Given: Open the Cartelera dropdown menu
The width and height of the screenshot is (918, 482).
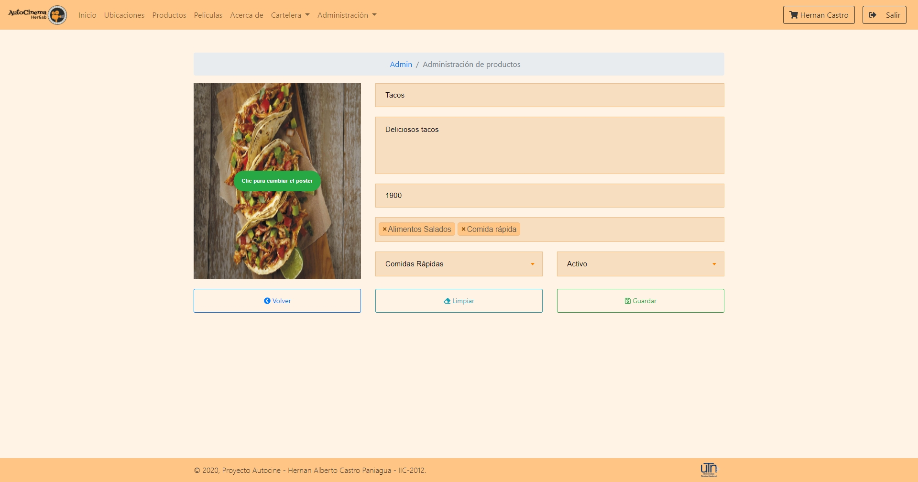Looking at the screenshot, I should (290, 15).
